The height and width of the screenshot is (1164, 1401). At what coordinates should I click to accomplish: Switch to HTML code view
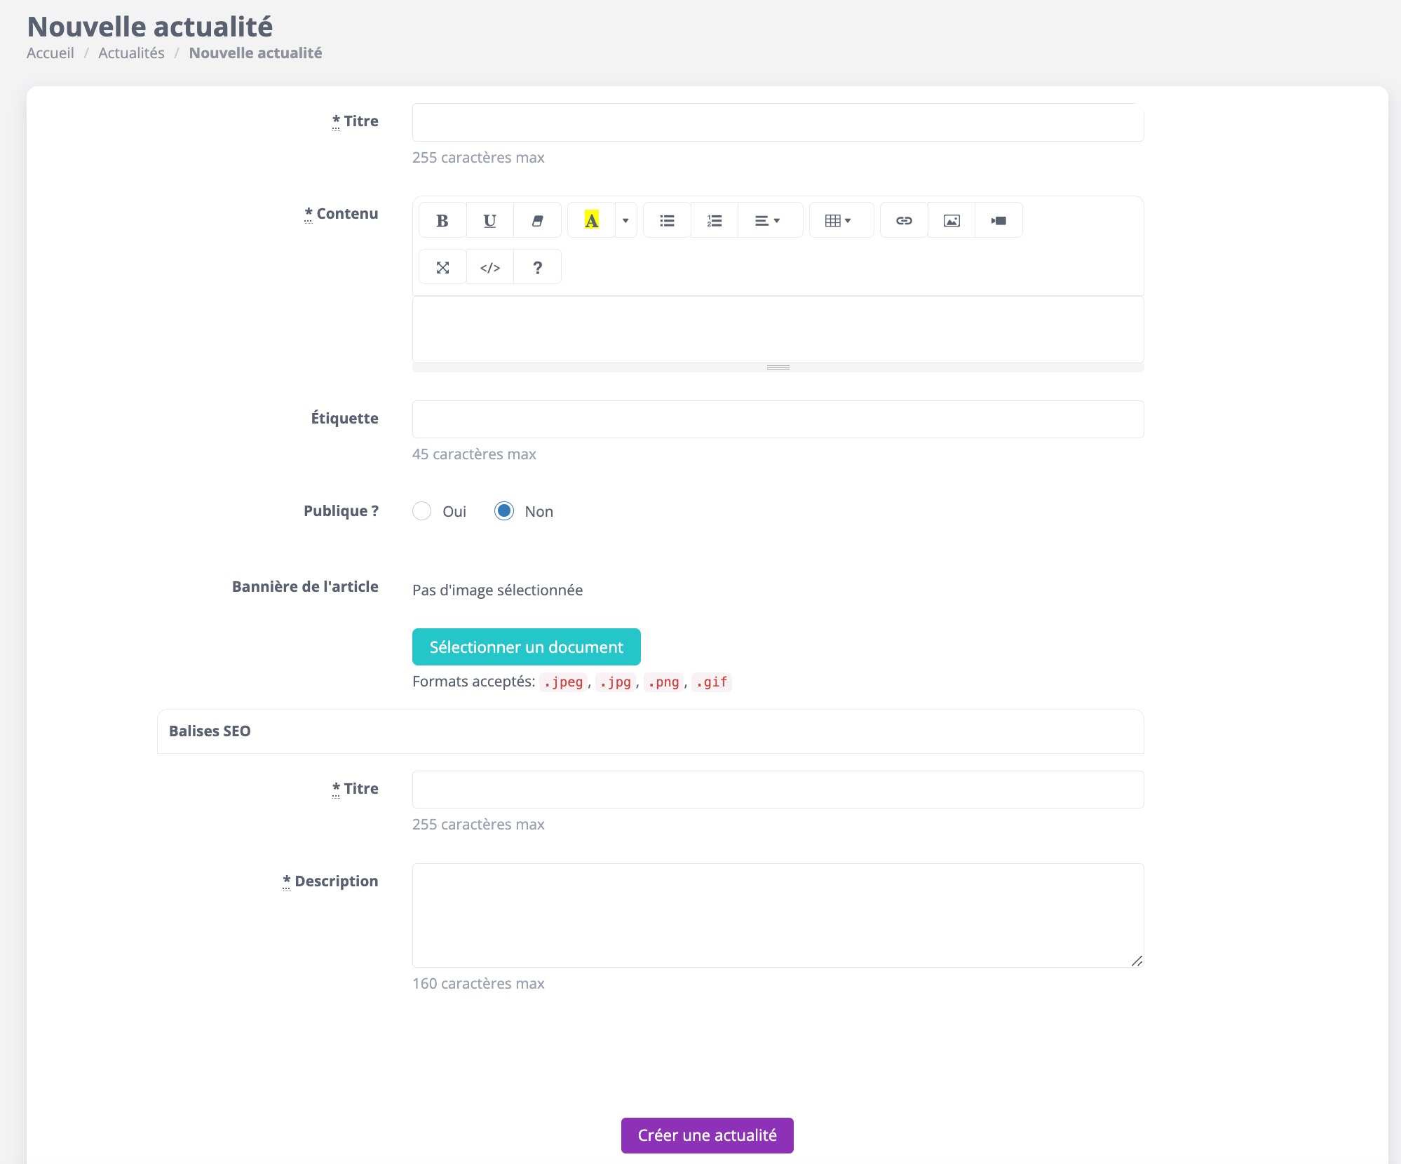pyautogui.click(x=490, y=267)
